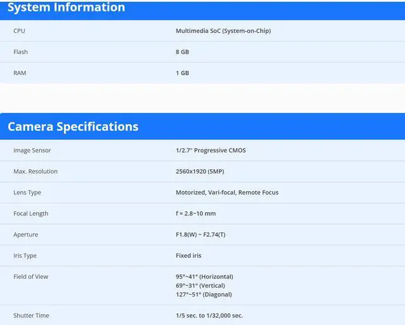Select the Focal Length label
Screen dimensions: 405x325
31,213
